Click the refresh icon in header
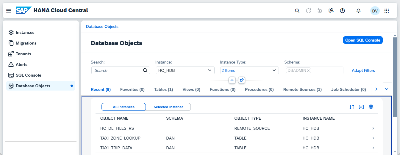Viewport: 400px width, 155px height. [309, 11]
